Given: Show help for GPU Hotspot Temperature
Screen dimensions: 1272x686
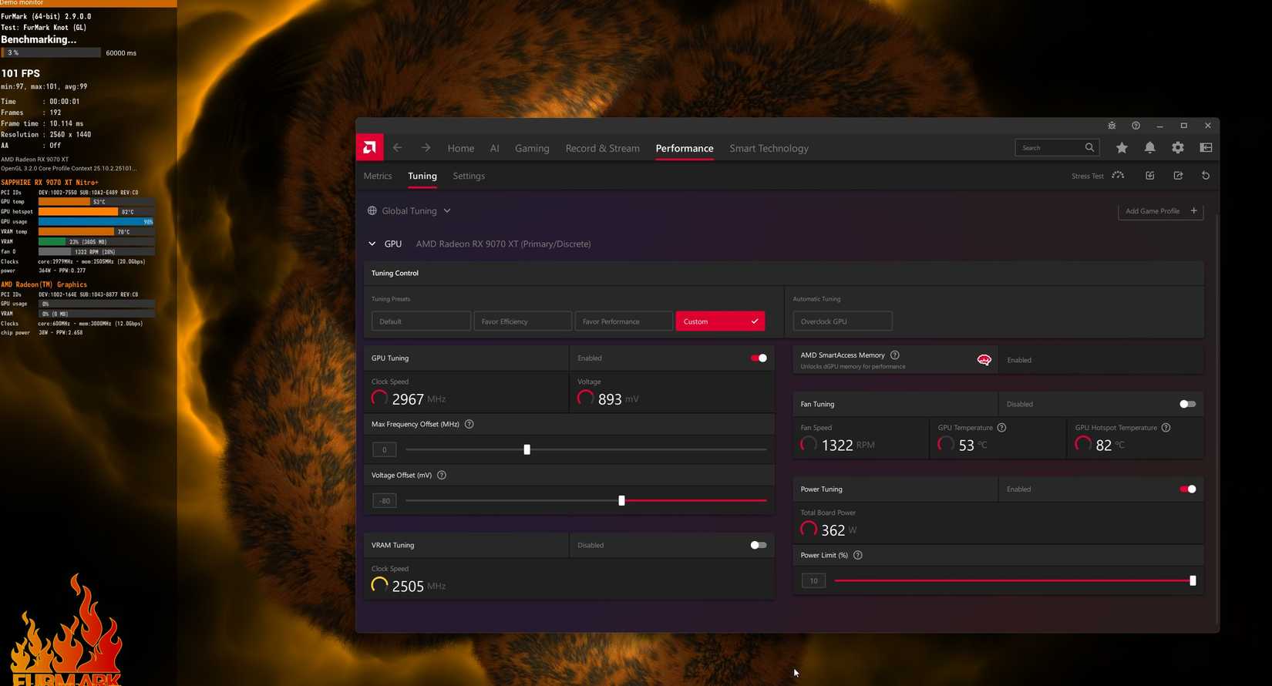Looking at the screenshot, I should tap(1166, 428).
